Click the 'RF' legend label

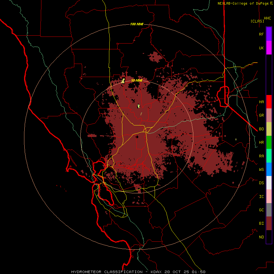[261, 34]
